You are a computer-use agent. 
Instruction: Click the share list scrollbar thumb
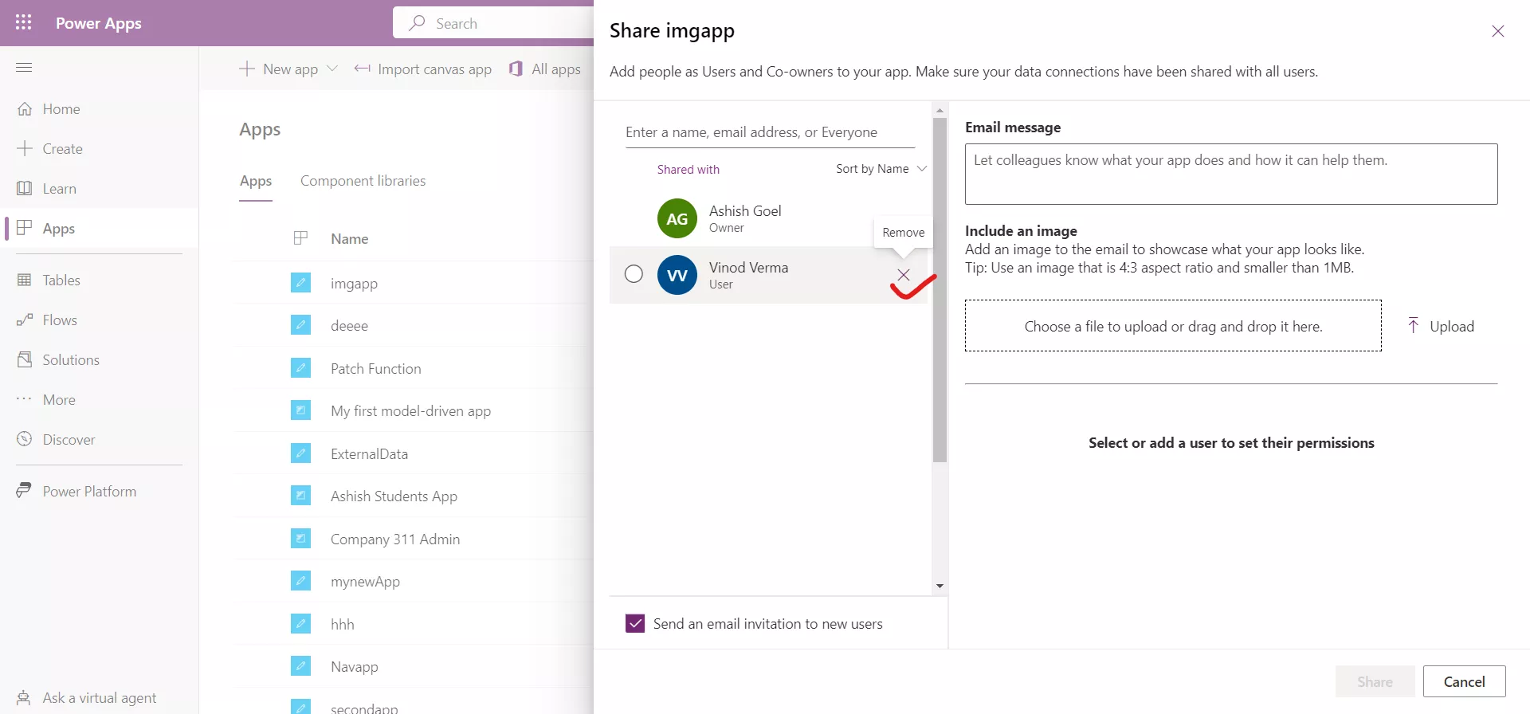(940, 290)
